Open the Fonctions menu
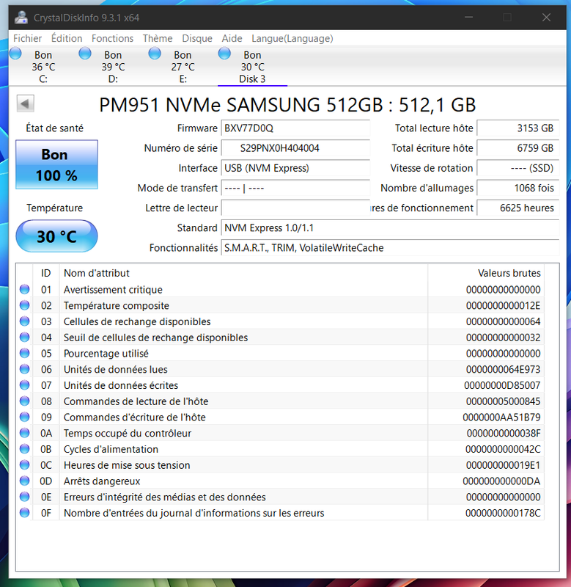Image resolution: width=571 pixels, height=587 pixels. pos(112,38)
